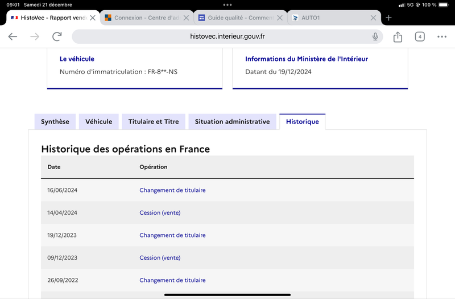Image resolution: width=455 pixels, height=299 pixels.
Task: Tap the three-dots multitasking control at top
Action: click(x=227, y=5)
